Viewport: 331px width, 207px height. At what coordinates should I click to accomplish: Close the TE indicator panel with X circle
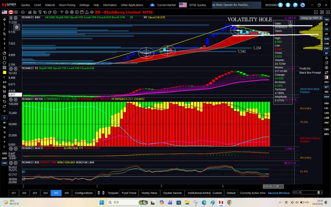click(x=16, y=69)
